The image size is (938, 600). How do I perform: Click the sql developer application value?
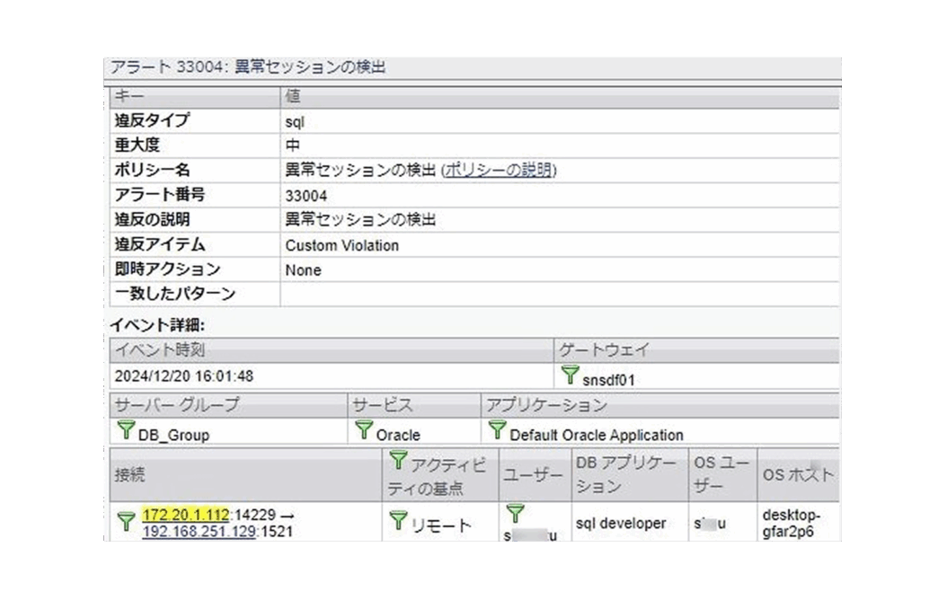(620, 523)
